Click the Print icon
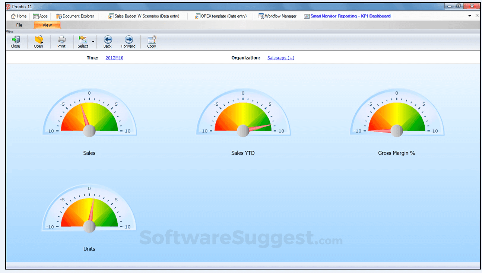 coord(61,41)
